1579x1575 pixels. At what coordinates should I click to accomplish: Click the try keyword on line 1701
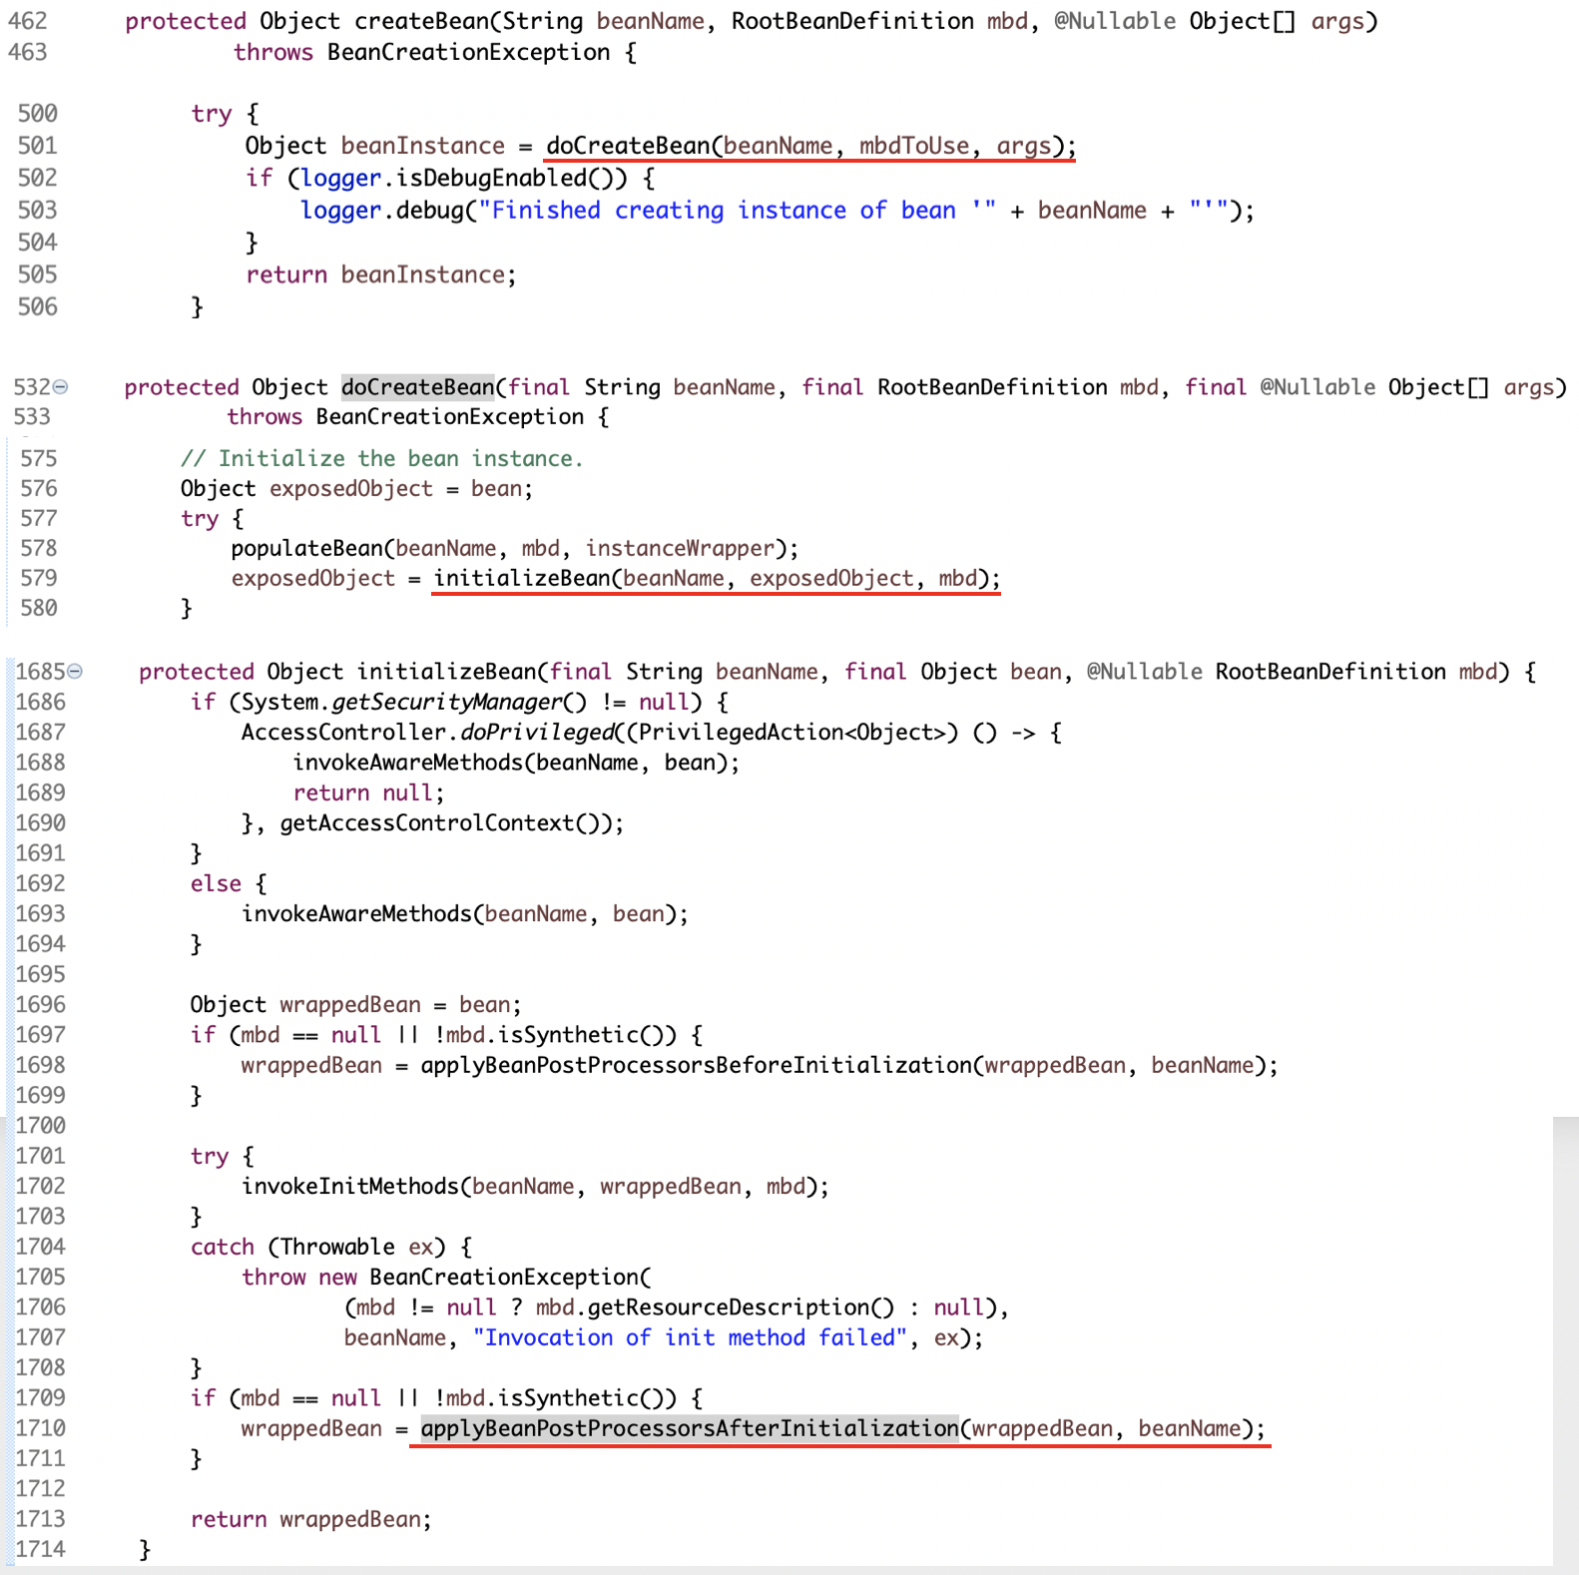pos(210,1156)
